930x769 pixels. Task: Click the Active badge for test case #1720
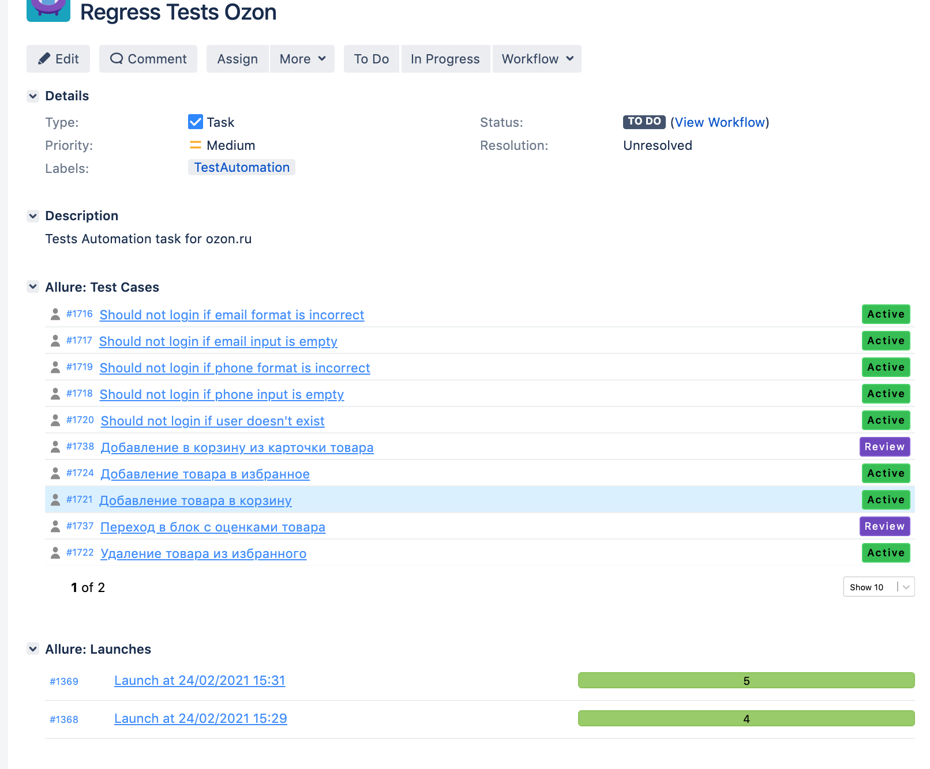coord(886,420)
